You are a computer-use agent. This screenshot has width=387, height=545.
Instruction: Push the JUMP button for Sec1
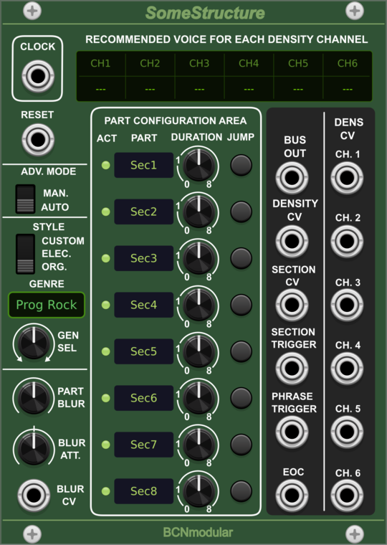241,165
